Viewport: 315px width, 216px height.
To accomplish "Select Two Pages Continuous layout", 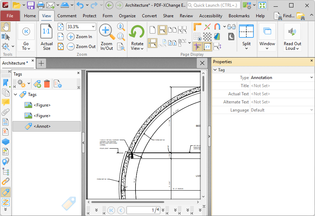I will coord(182,30).
